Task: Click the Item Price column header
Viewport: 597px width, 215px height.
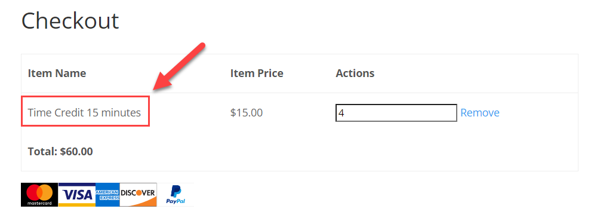Action: click(257, 73)
